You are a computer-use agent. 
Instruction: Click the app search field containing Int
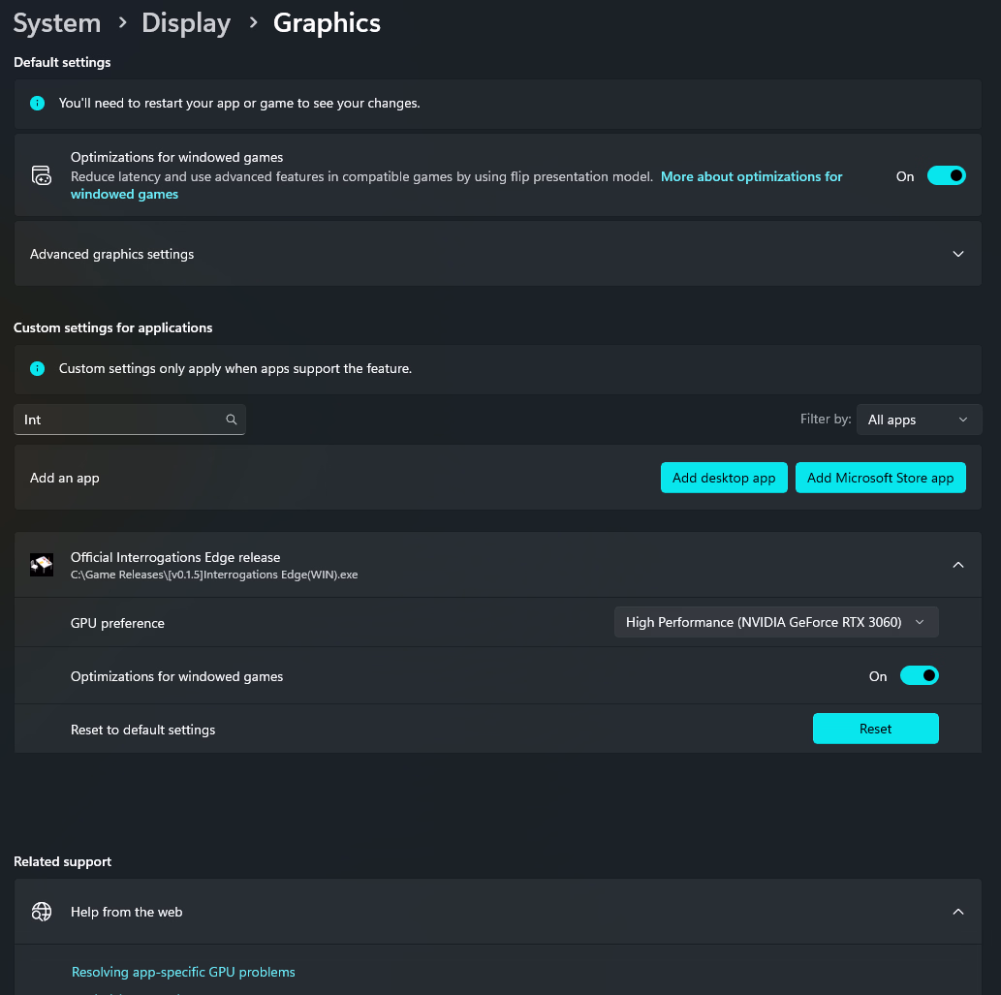pyautogui.click(x=116, y=420)
